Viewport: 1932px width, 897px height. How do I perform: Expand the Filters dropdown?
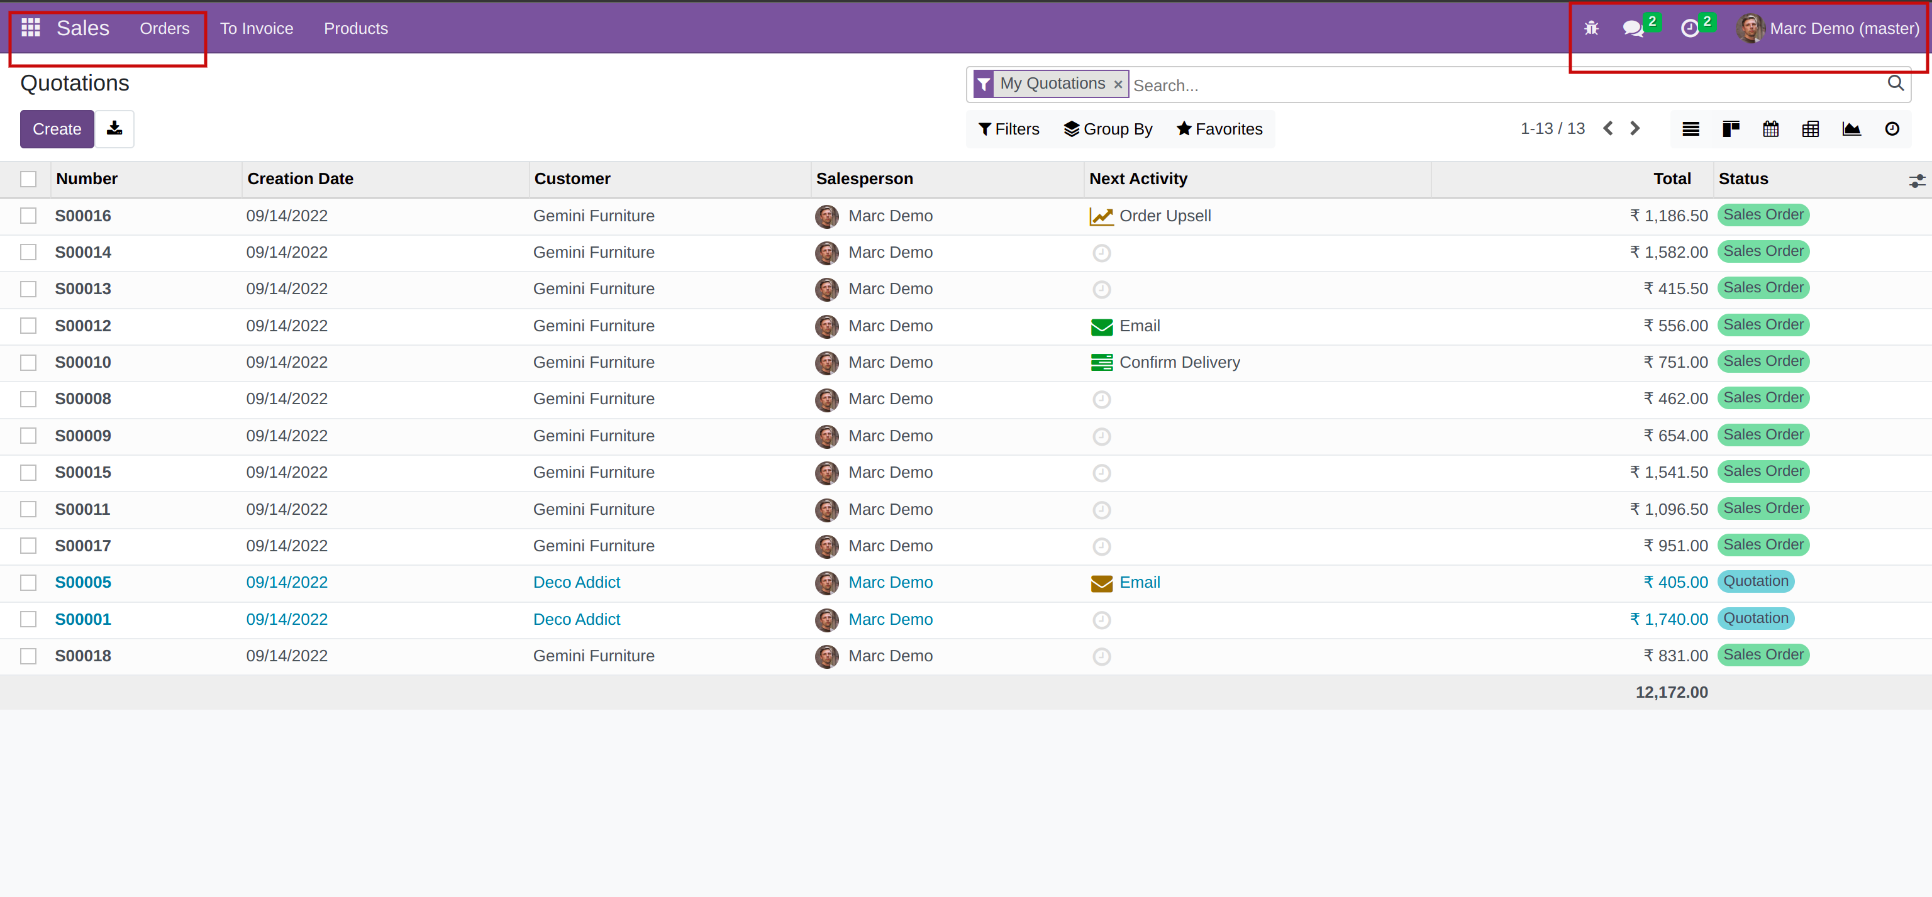(x=1009, y=129)
